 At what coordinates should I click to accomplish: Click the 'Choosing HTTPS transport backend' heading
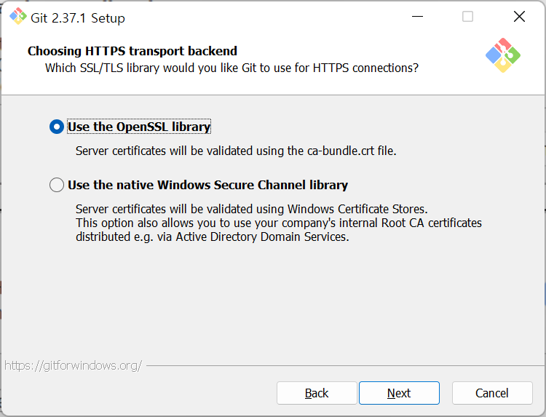(132, 51)
